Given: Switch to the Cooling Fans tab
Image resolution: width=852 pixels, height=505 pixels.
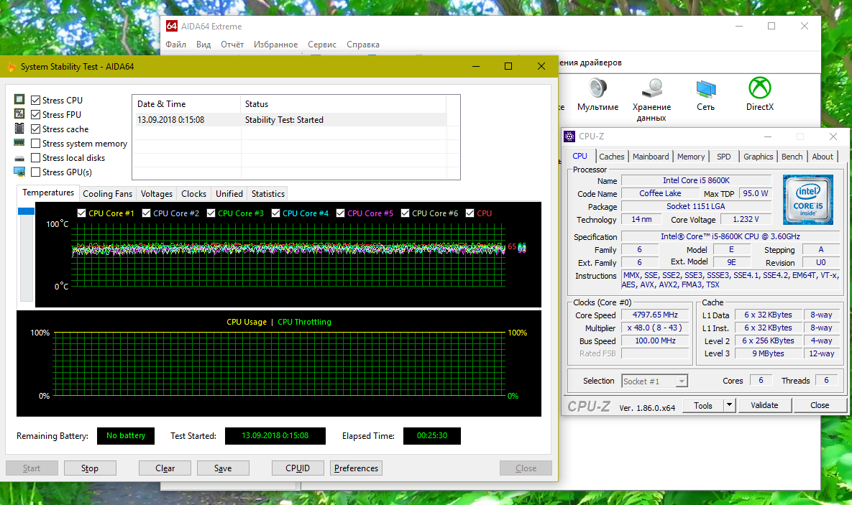Looking at the screenshot, I should pos(107,194).
